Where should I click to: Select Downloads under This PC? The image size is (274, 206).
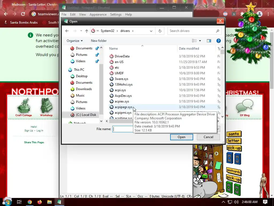click(84, 89)
